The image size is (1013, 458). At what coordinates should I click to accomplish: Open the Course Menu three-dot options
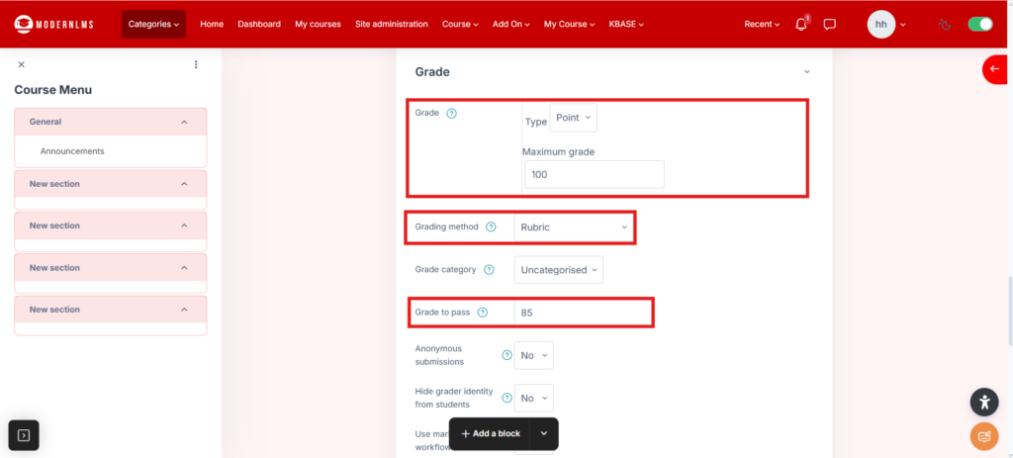click(196, 64)
